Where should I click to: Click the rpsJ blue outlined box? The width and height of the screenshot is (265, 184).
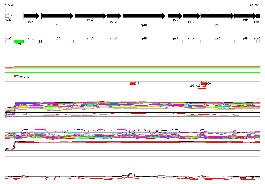point(32,41)
